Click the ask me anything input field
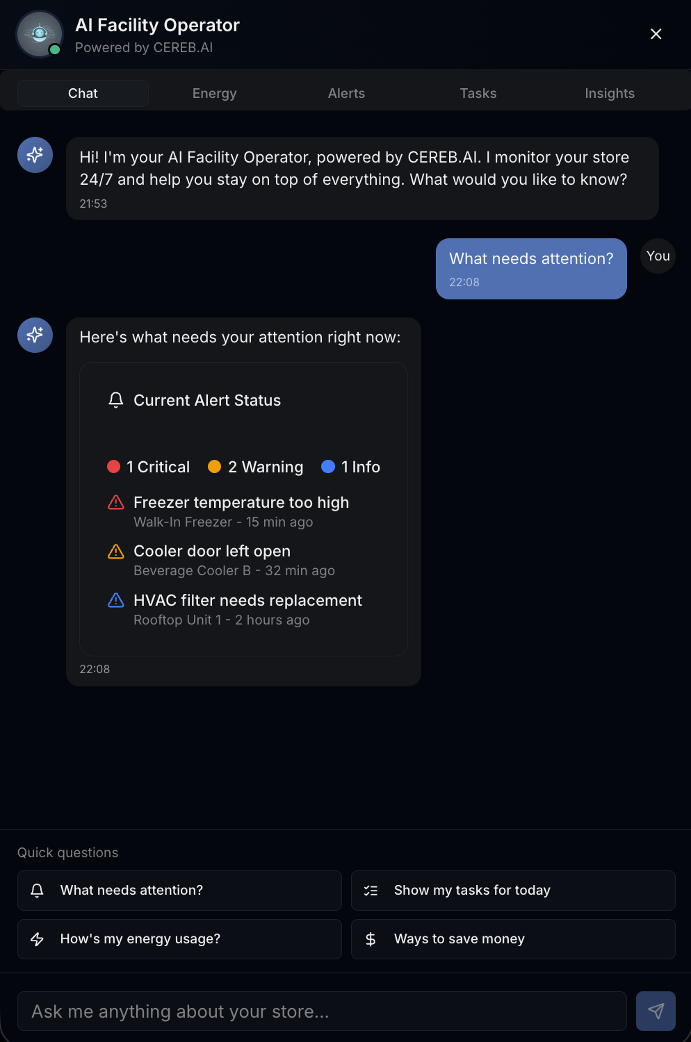 [322, 1011]
